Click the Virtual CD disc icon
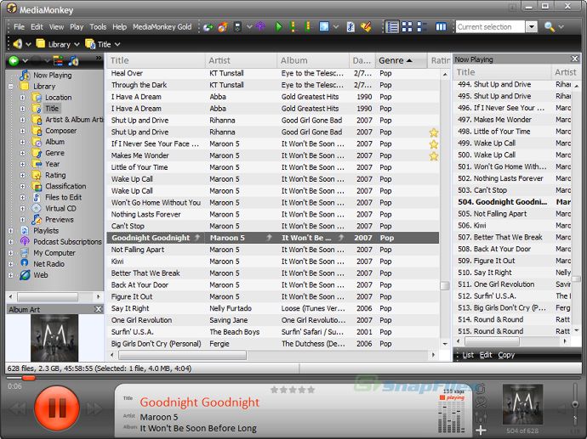The height and width of the screenshot is (439, 587). pos(37,208)
